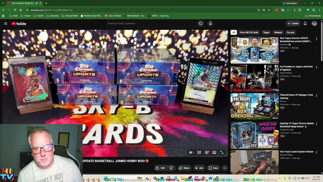This screenshot has height=182, width=323.
Task: Open options for Palworld Dawn of Palpagos video
Action: (316, 96)
